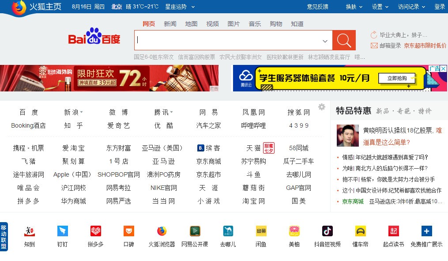Click the hot search 林志颖晒凌乱客厅
This screenshot has height=261, width=448.
329,57
